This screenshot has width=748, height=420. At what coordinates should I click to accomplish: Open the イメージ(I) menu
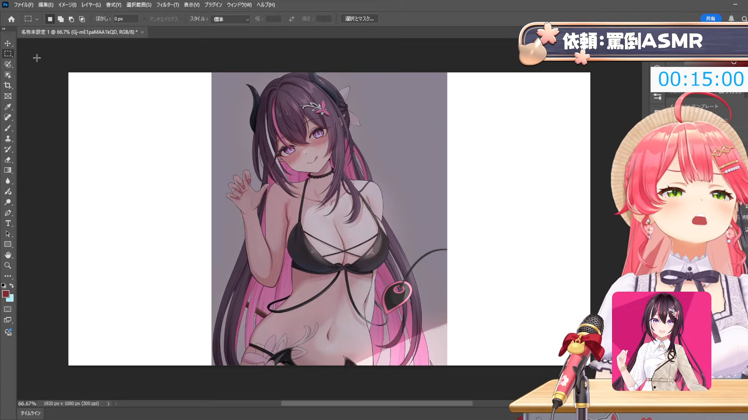(67, 5)
